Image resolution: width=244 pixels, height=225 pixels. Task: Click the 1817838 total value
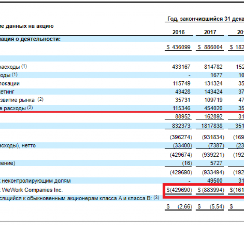(x=212, y=125)
